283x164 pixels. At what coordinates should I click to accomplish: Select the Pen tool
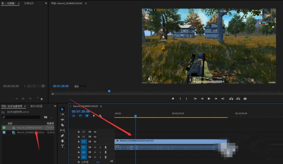pyautogui.click(x=63, y=135)
